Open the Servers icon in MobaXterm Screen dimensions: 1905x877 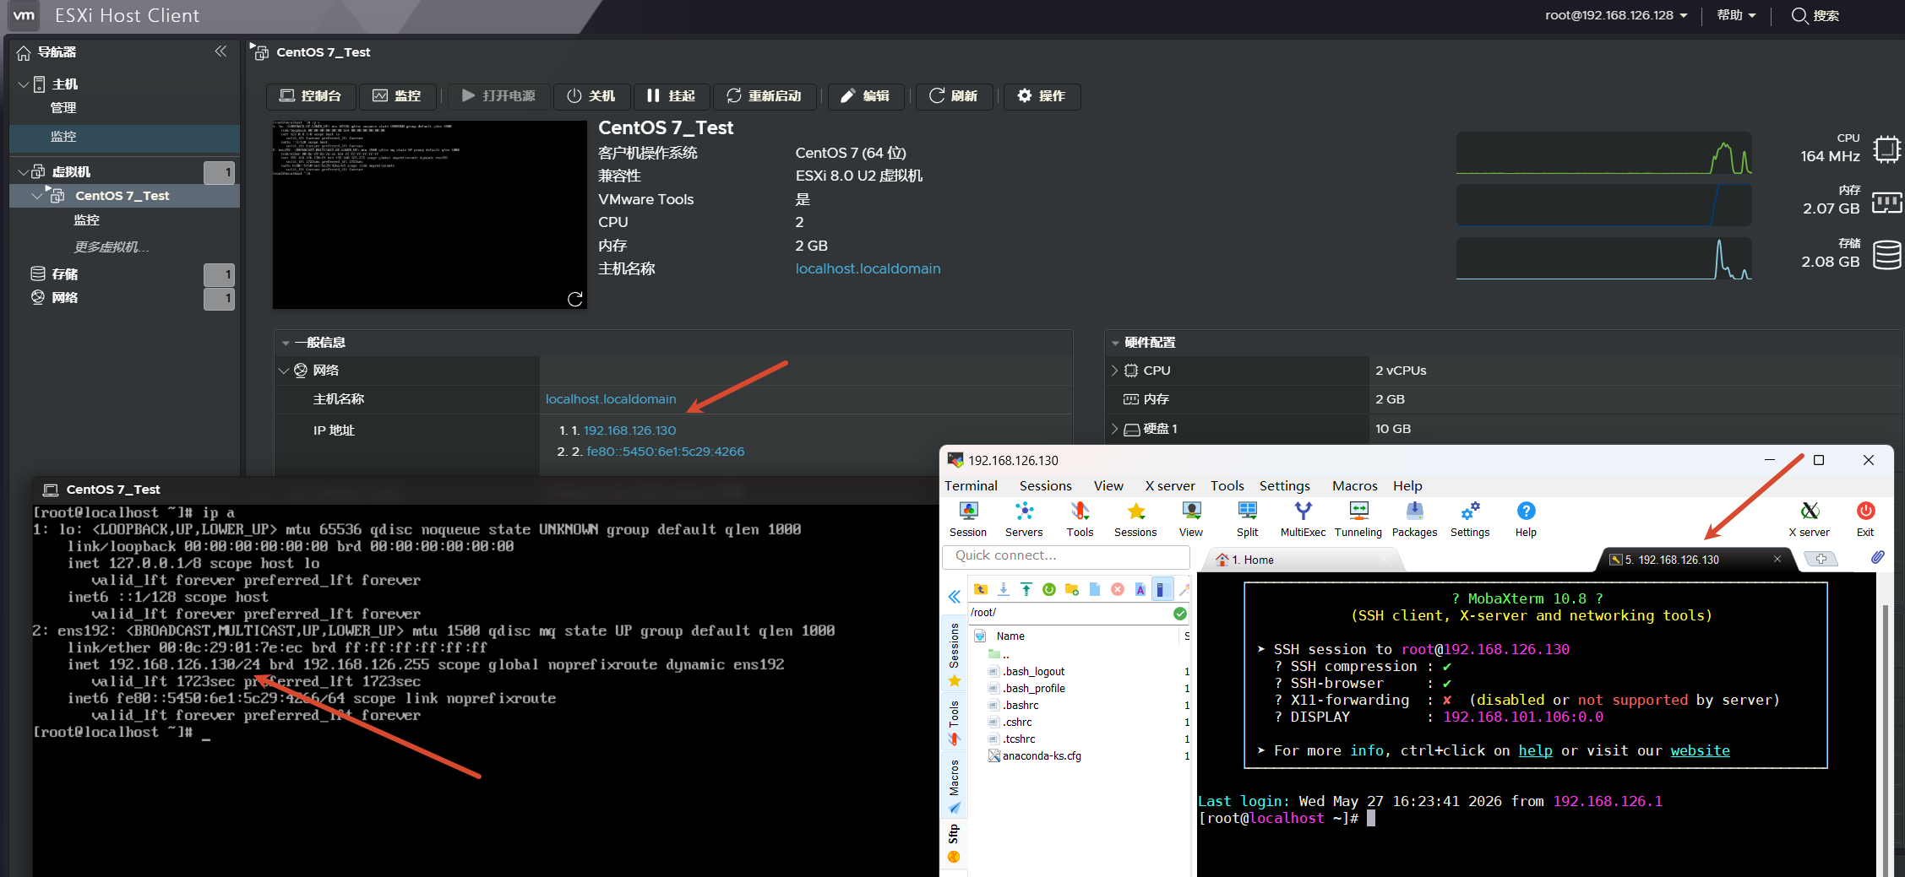(1024, 518)
